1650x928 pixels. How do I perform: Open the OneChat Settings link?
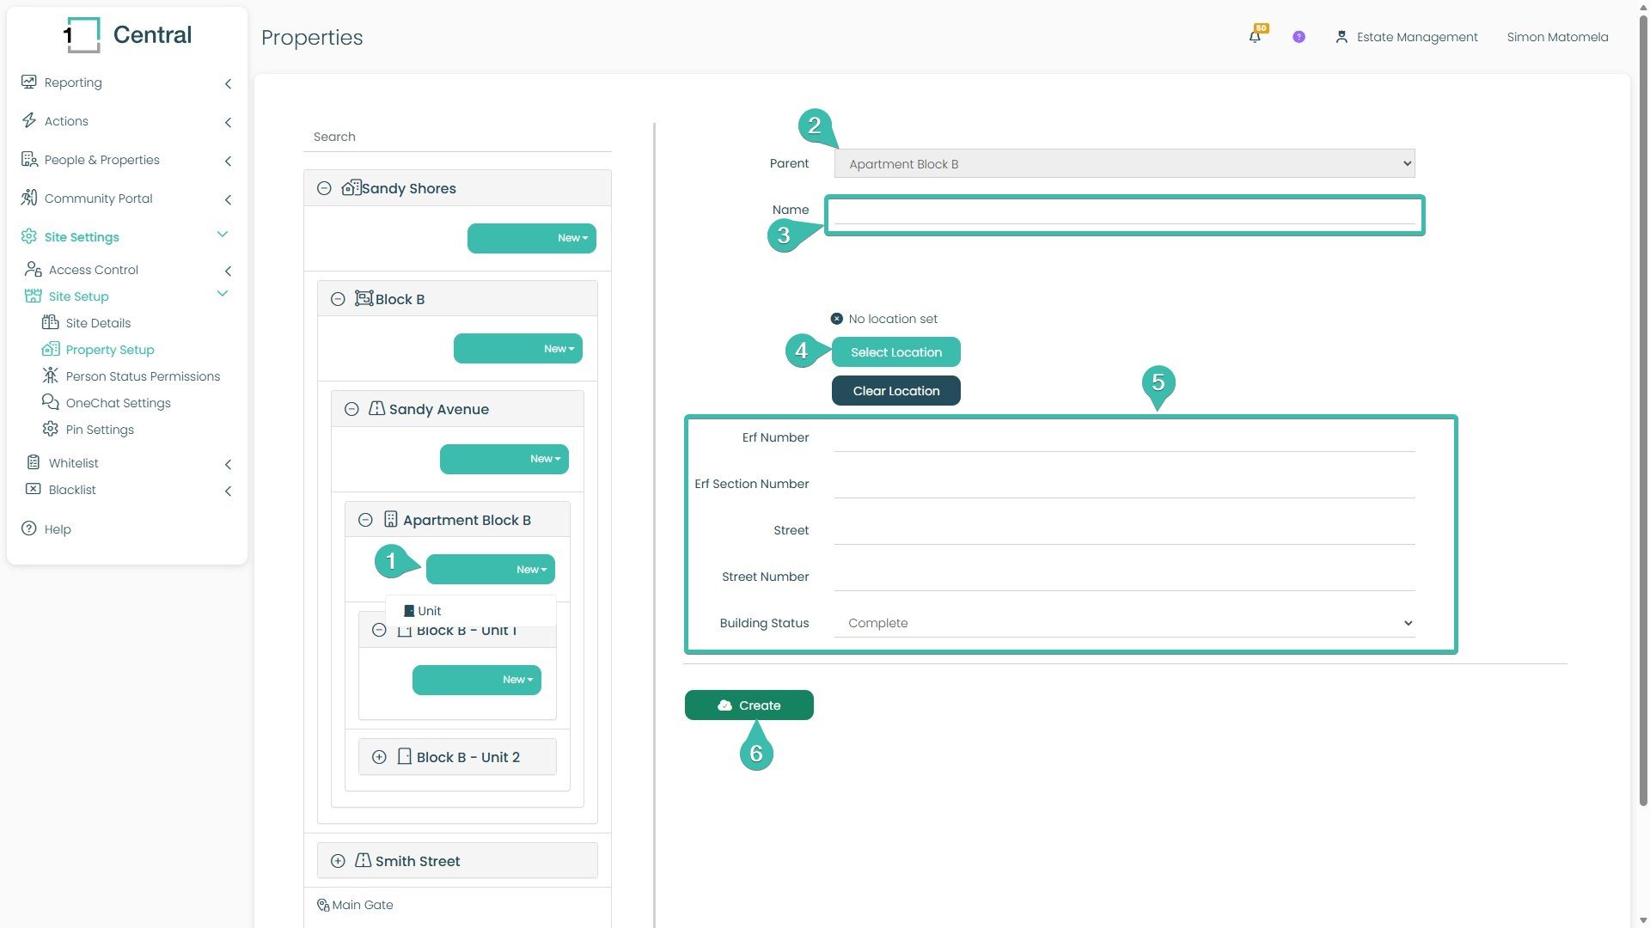pyautogui.click(x=118, y=403)
